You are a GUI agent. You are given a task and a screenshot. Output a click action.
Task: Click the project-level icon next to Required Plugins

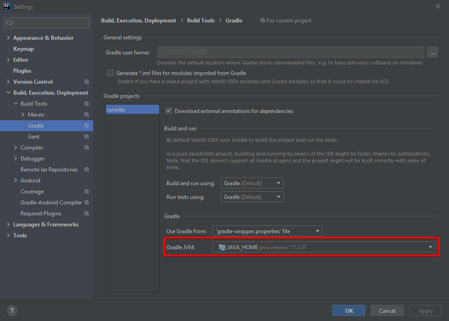coord(86,214)
